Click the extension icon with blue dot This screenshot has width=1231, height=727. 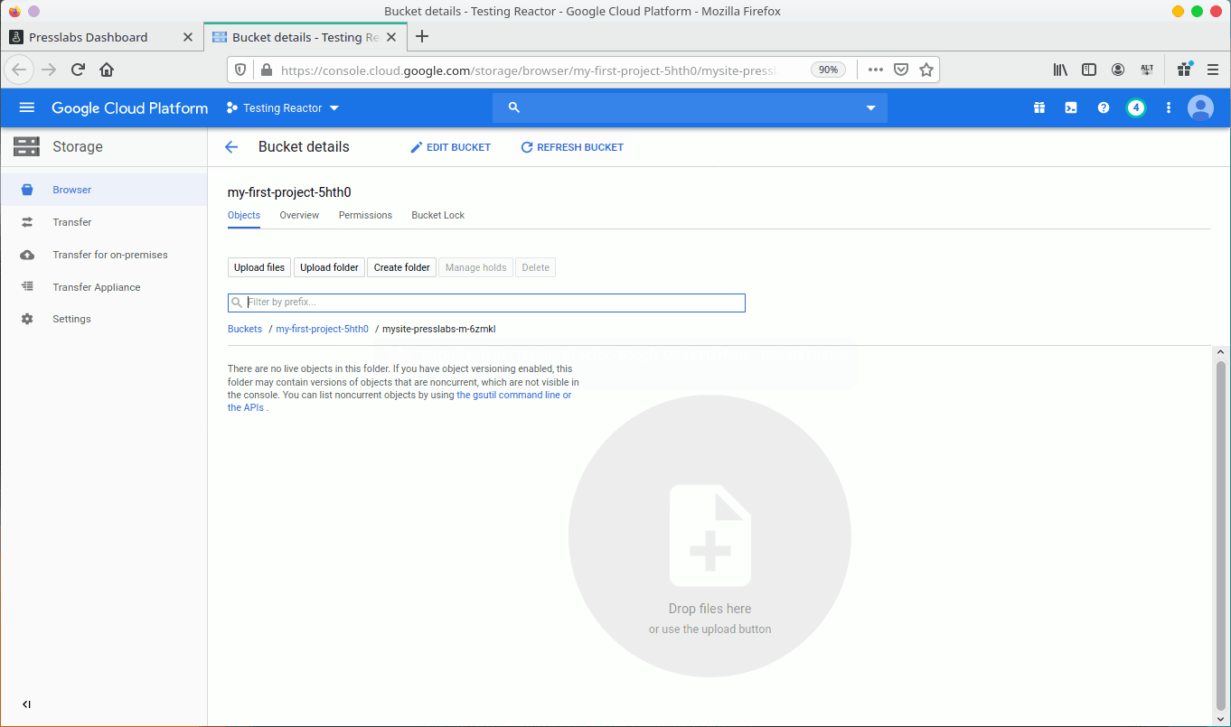pyautogui.click(x=1185, y=69)
